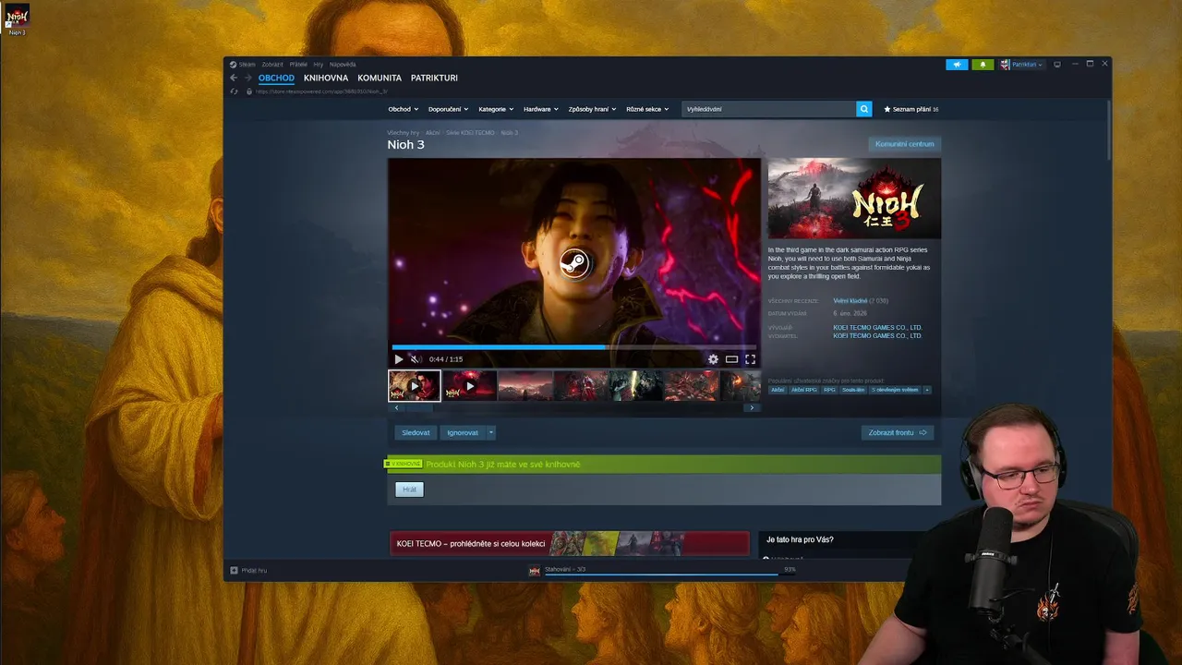Open the PATRIKTURI profile tab

point(434,79)
